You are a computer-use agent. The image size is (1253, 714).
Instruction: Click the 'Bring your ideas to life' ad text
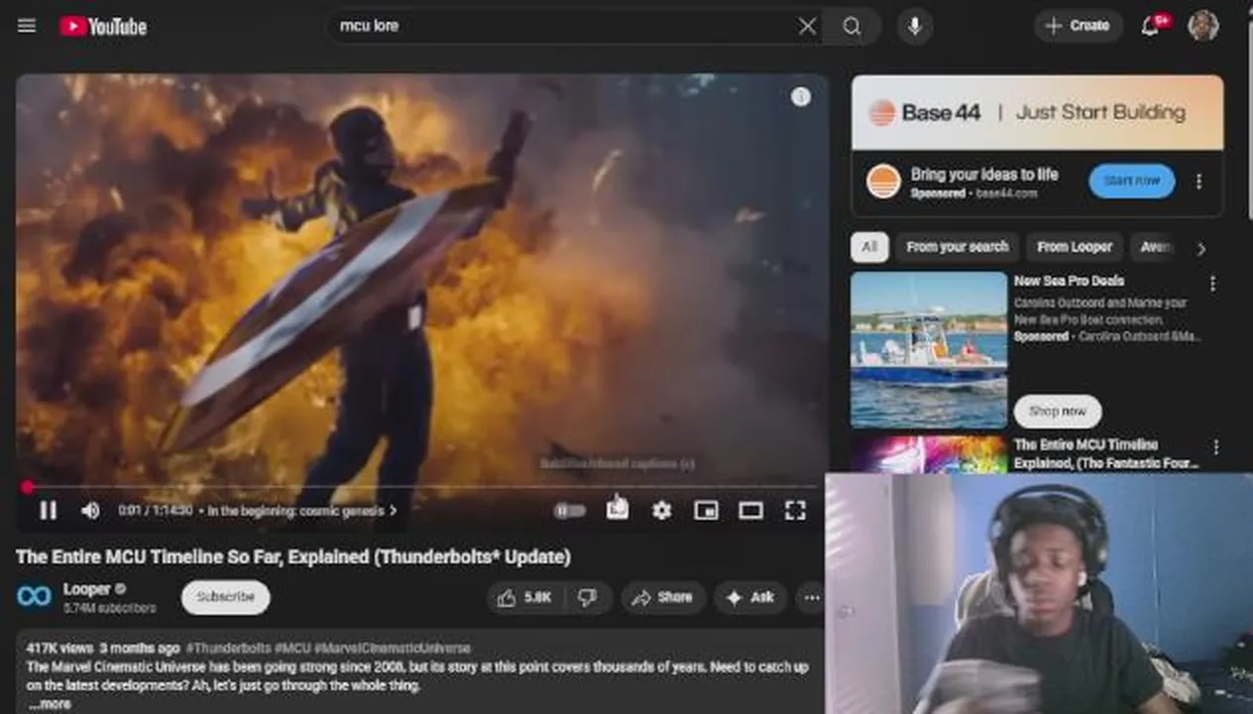[984, 175]
